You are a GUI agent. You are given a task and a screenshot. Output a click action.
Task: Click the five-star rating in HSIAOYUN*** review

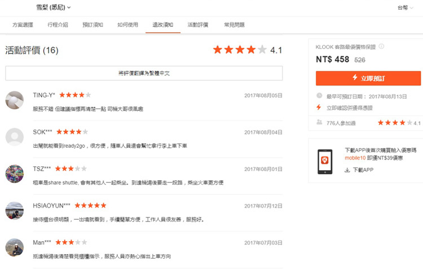coord(90,206)
